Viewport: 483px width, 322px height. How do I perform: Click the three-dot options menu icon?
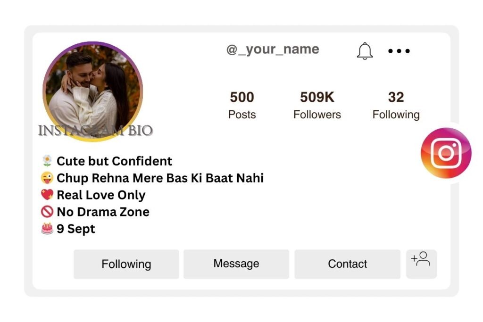tap(399, 51)
